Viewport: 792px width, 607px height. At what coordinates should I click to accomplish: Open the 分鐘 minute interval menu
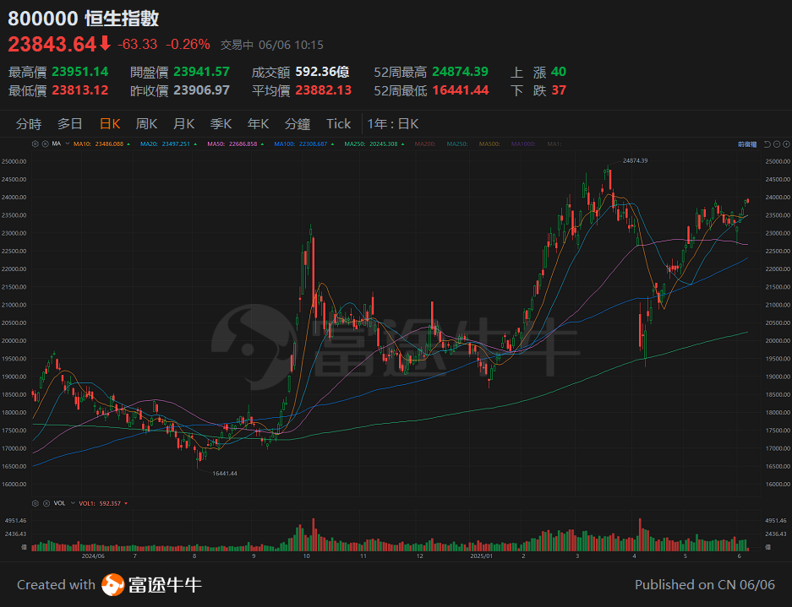click(x=297, y=123)
